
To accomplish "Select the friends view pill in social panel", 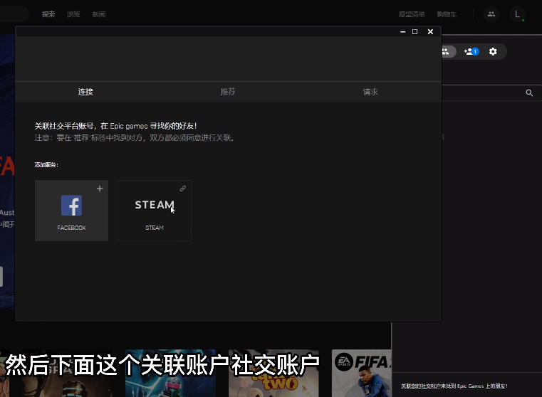I will tap(447, 51).
